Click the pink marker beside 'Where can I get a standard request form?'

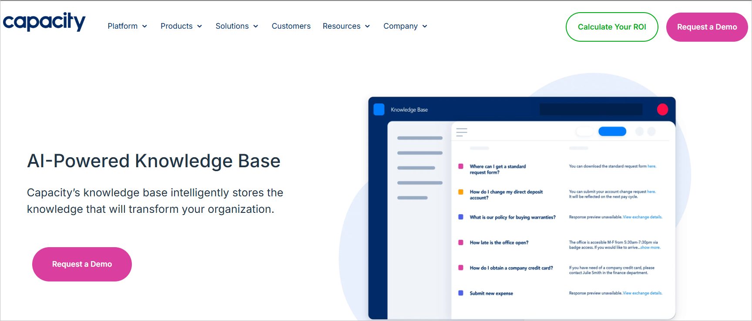(x=460, y=166)
